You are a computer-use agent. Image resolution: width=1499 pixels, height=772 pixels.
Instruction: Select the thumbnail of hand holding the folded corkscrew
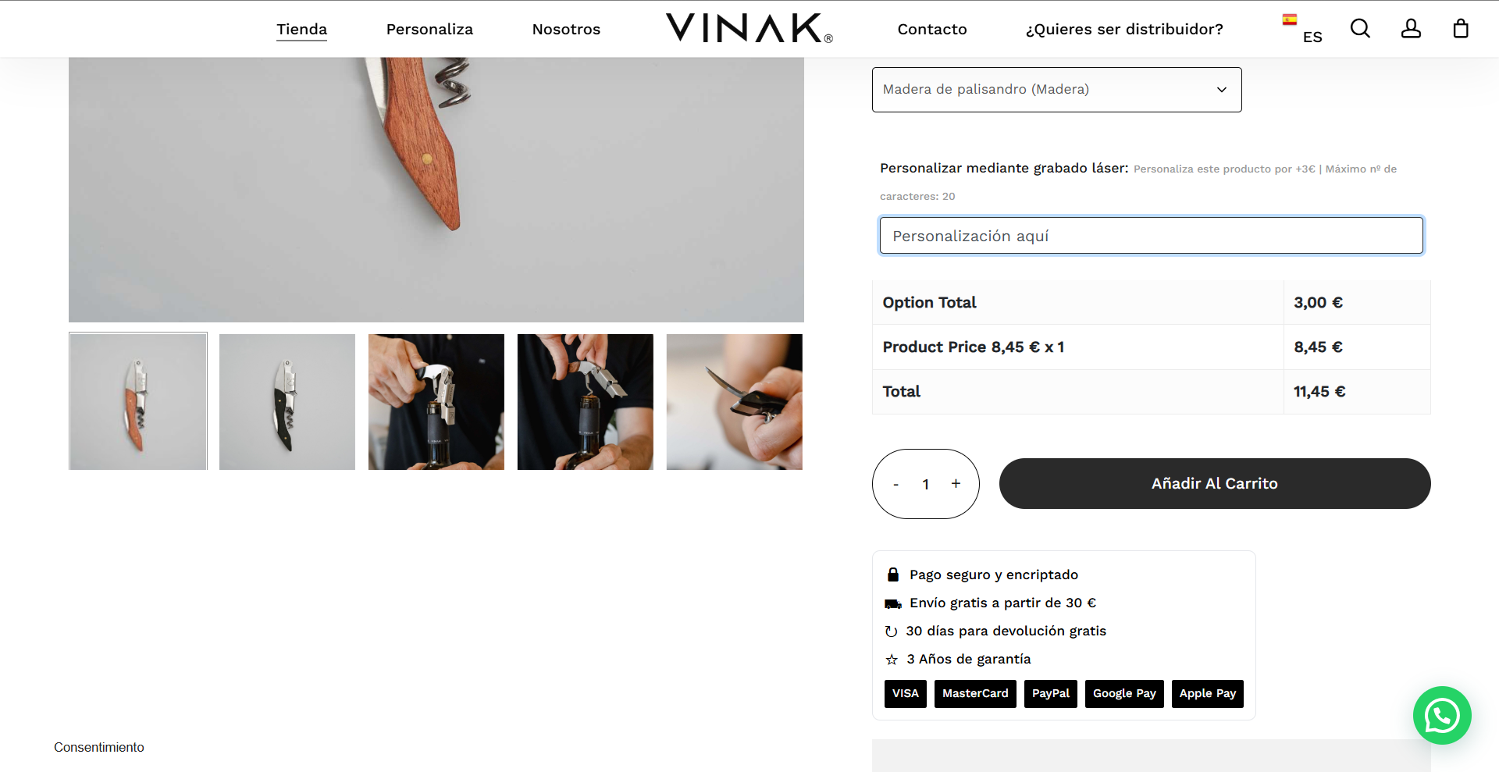point(735,402)
